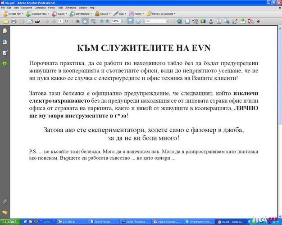Screen dimensions: 282x225
Task: Open the Comments panel in sidebar
Action: click(5, 212)
